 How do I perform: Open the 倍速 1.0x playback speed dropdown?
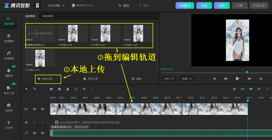tap(187, 79)
